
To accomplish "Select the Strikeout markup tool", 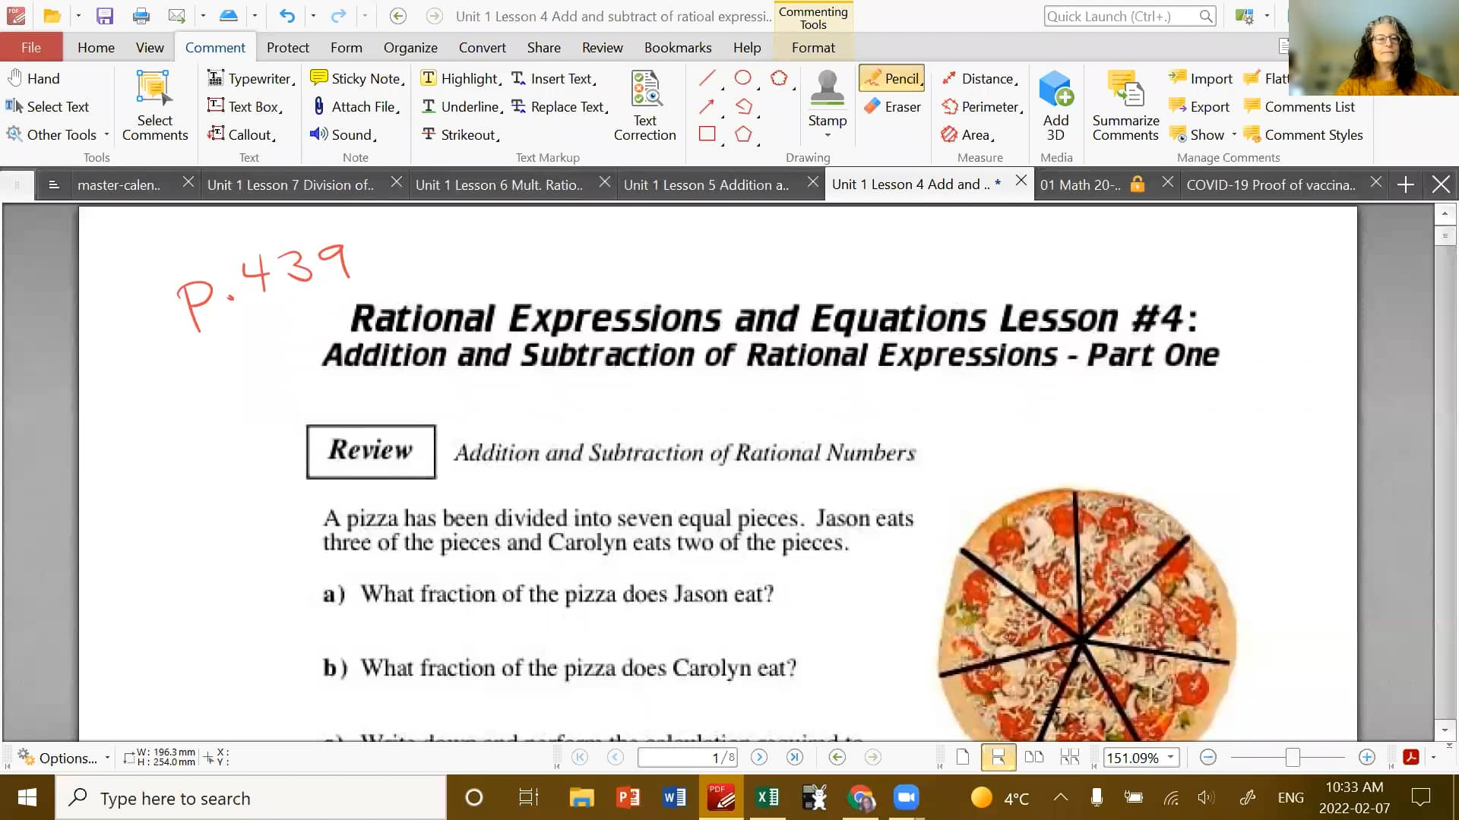I will pos(461,134).
